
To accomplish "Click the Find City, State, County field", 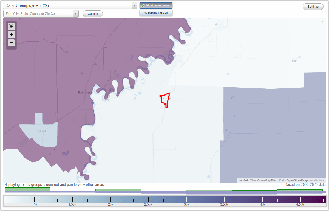I will tap(38, 14).
